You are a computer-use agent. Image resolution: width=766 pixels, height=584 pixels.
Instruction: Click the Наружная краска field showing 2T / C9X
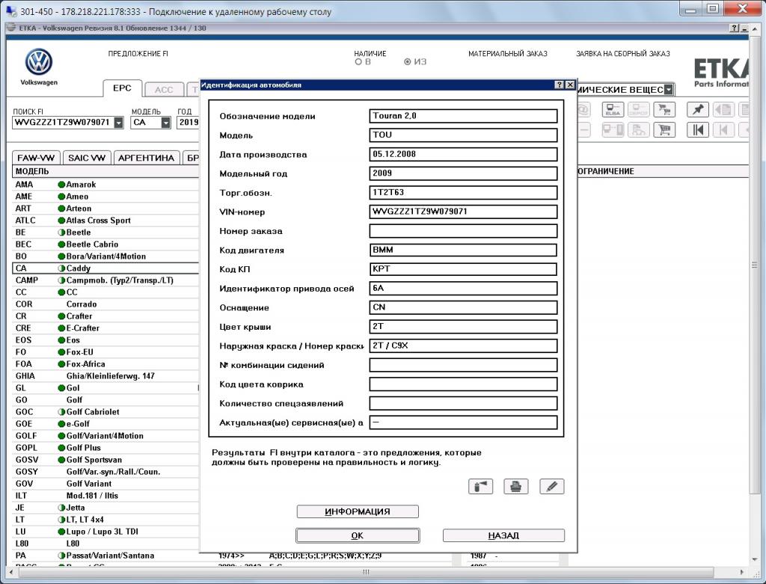463,345
